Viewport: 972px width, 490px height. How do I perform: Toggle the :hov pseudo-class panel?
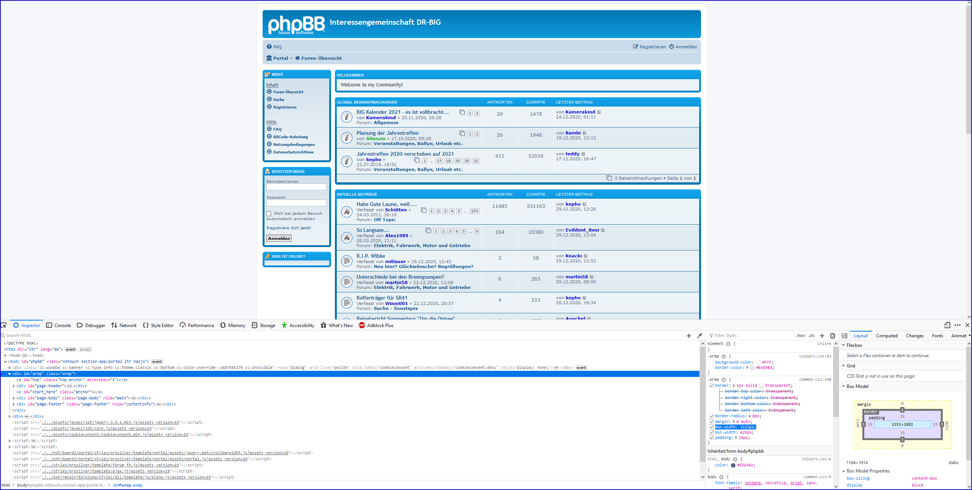[800, 335]
